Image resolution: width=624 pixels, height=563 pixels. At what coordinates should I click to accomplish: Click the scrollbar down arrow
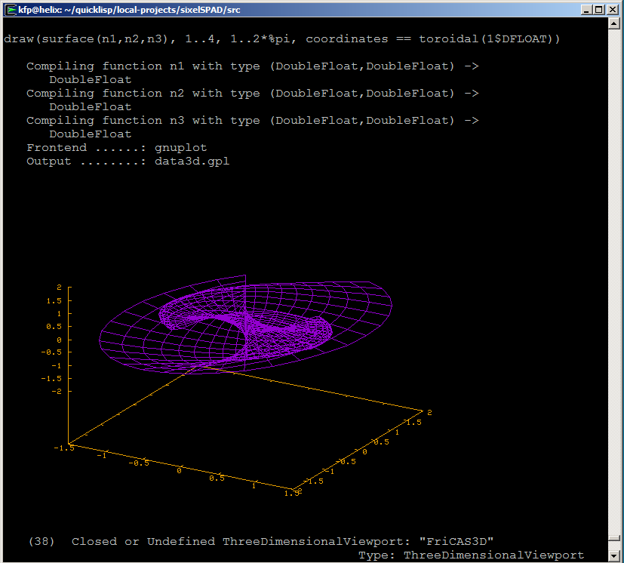(x=614, y=555)
